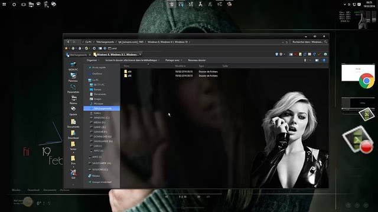
Task: Open the Chrome window thumbnail preview
Action: (x=357, y=72)
